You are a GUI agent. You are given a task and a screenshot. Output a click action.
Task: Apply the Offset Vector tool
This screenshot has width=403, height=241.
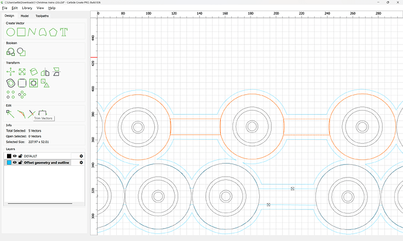click(10, 83)
